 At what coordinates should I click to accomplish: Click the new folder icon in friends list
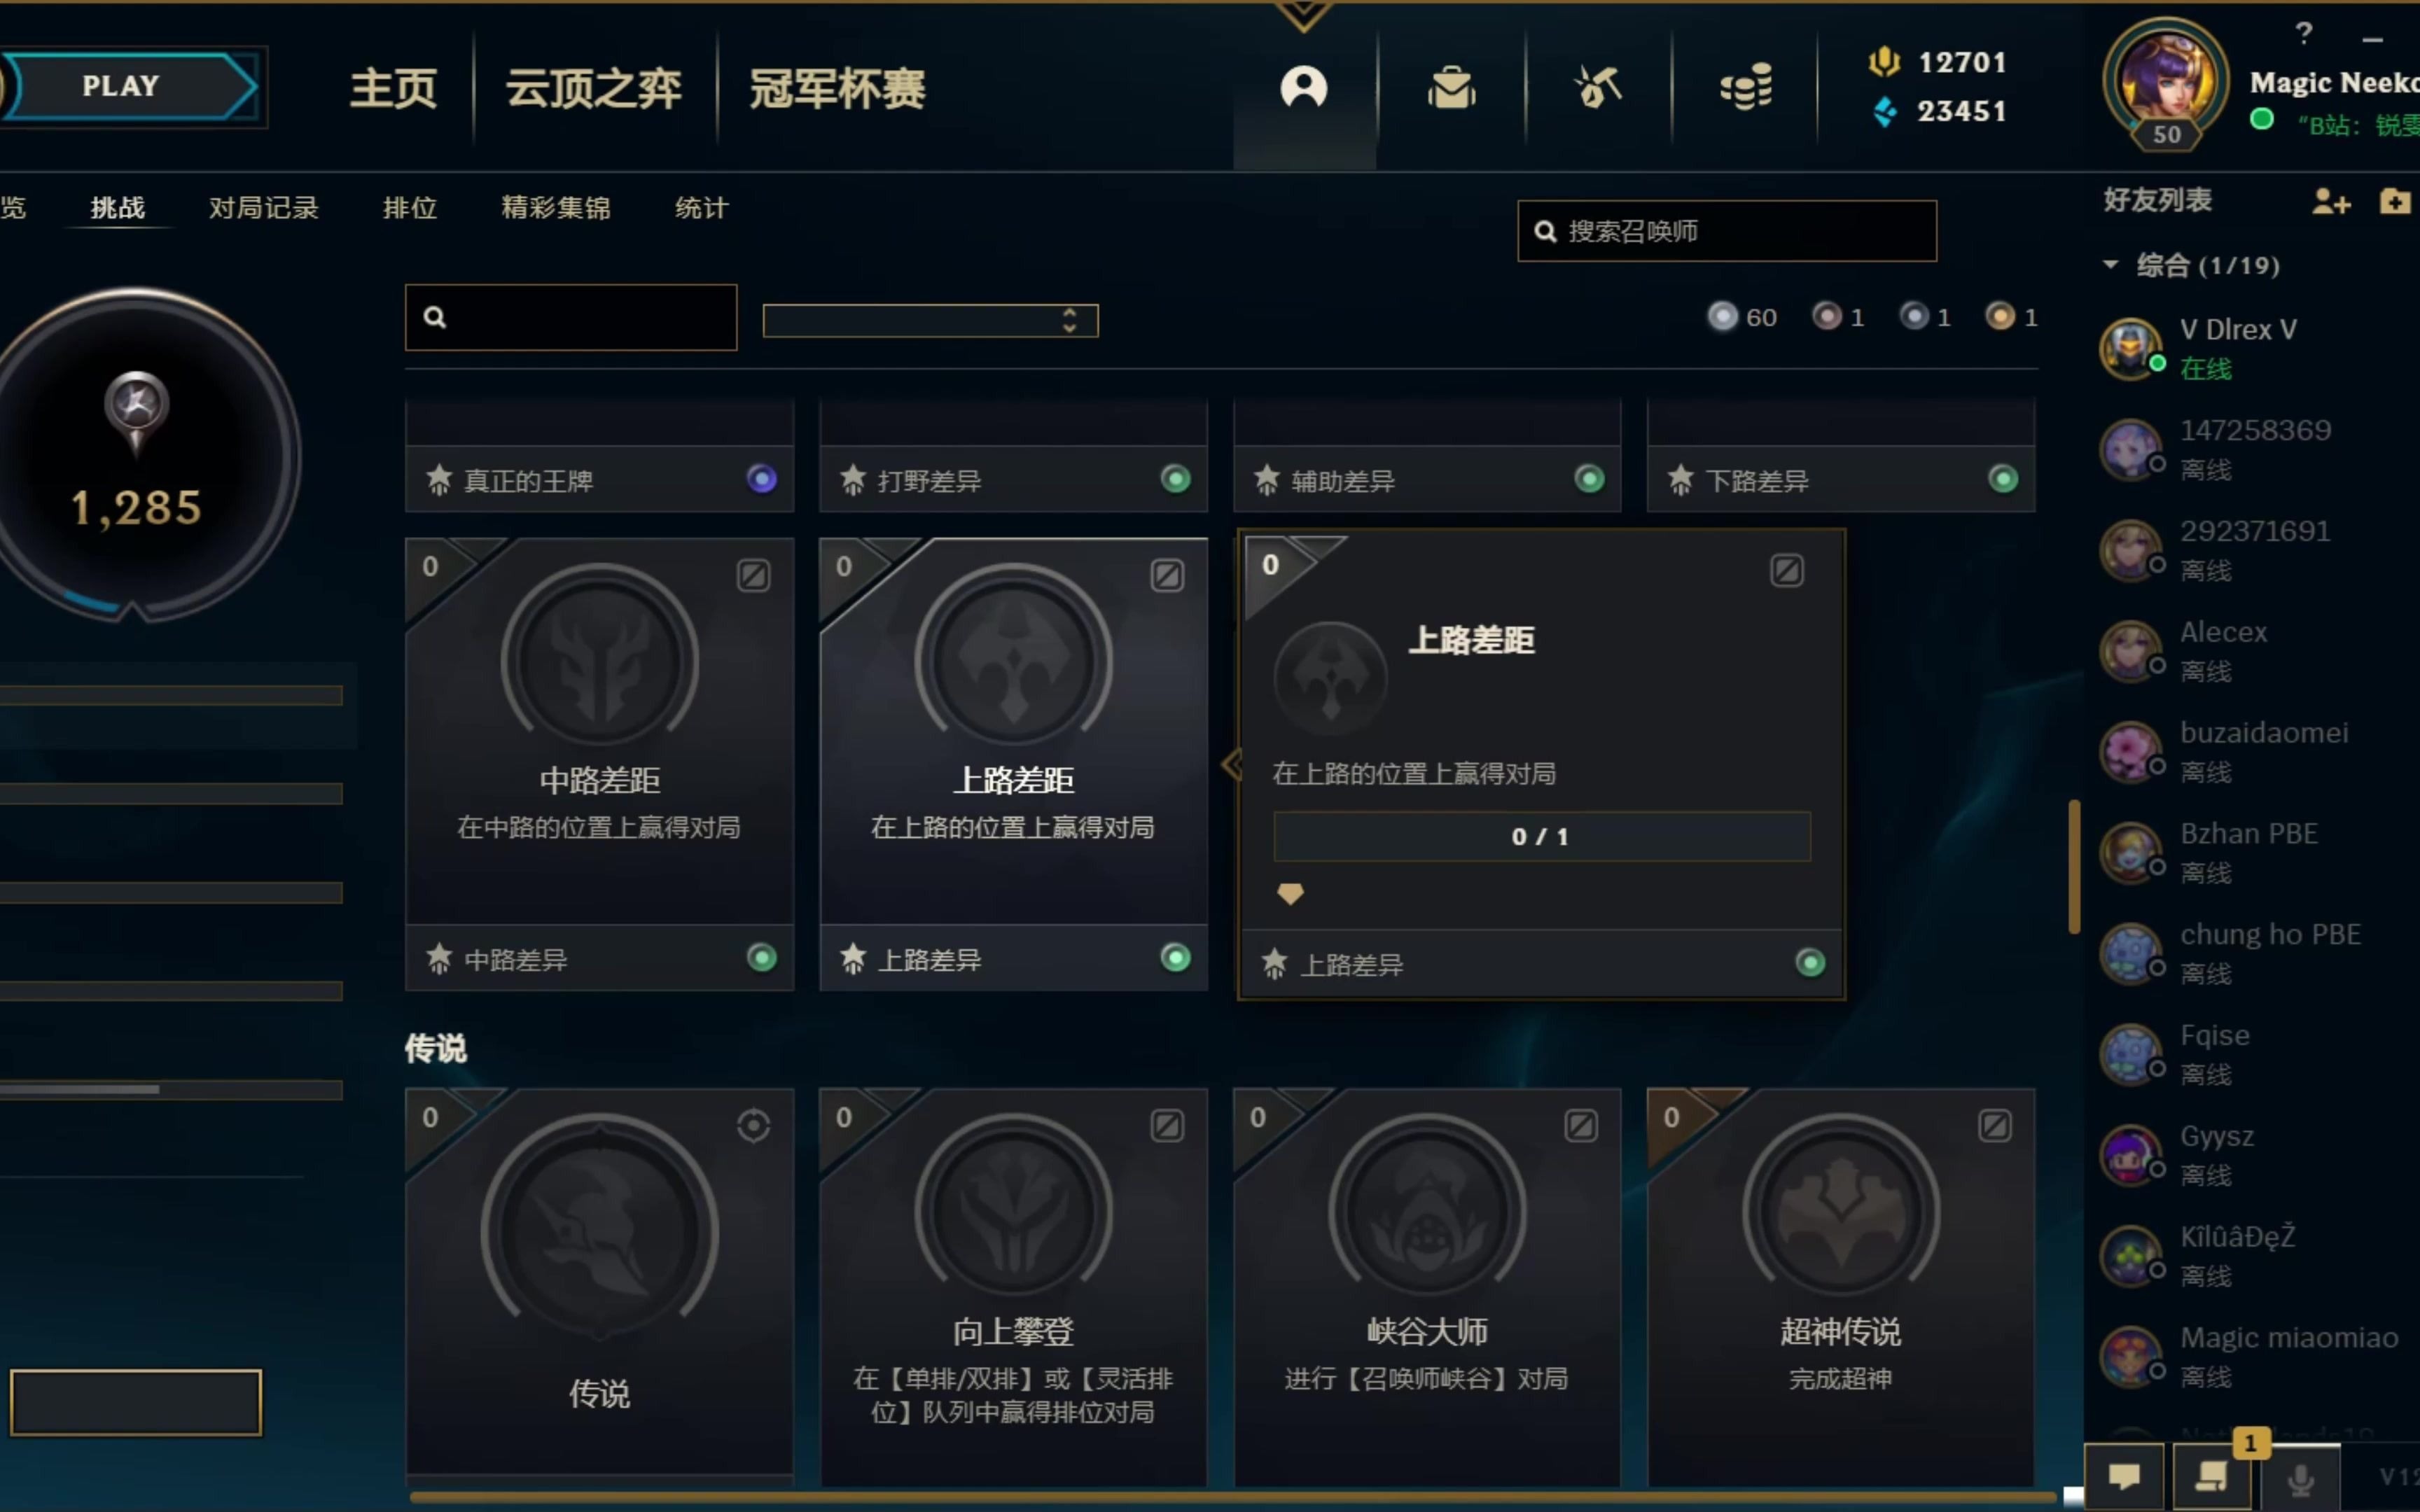pos(2395,202)
